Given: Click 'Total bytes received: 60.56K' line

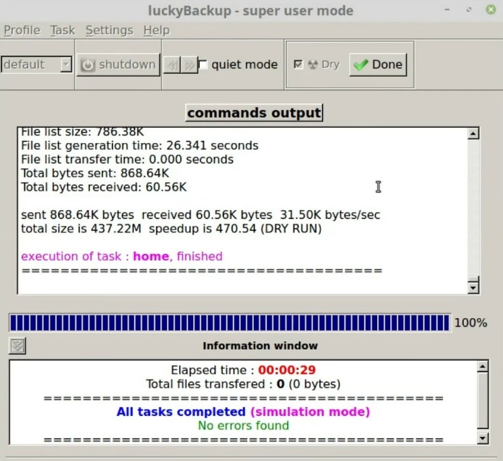Looking at the screenshot, I should [x=103, y=187].
